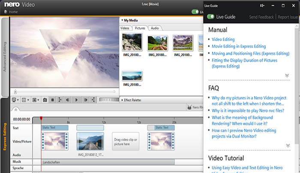
Task: Select the green valley cabin picture thumbnail
Action: 157,43
